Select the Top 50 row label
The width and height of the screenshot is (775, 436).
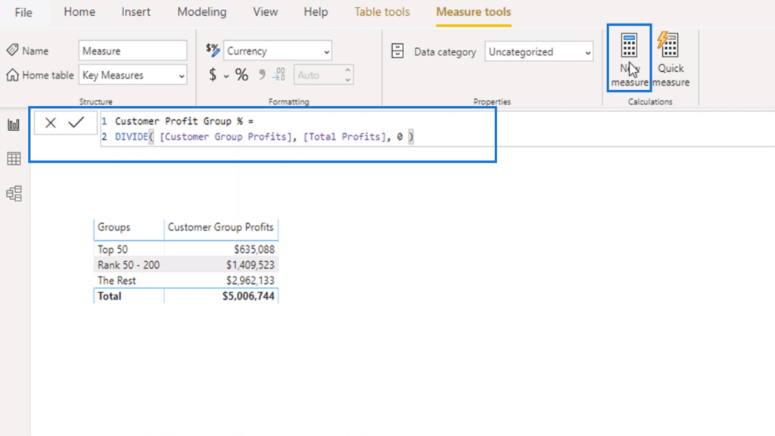(x=112, y=250)
